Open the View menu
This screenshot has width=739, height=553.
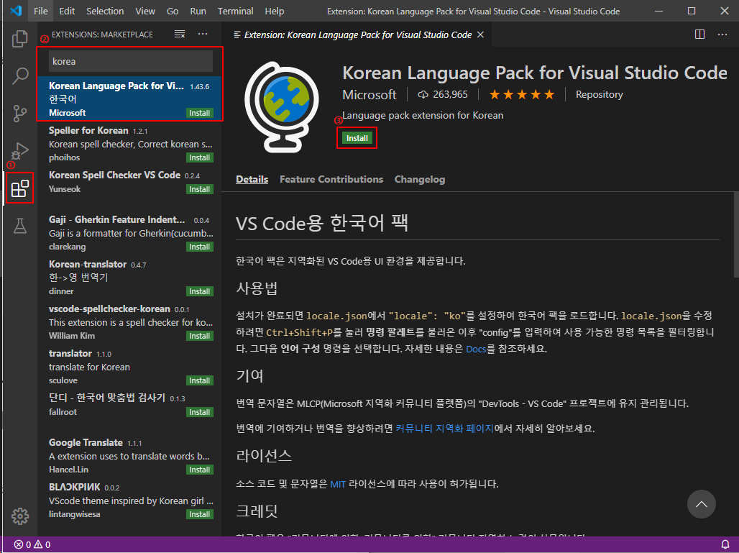(x=145, y=11)
